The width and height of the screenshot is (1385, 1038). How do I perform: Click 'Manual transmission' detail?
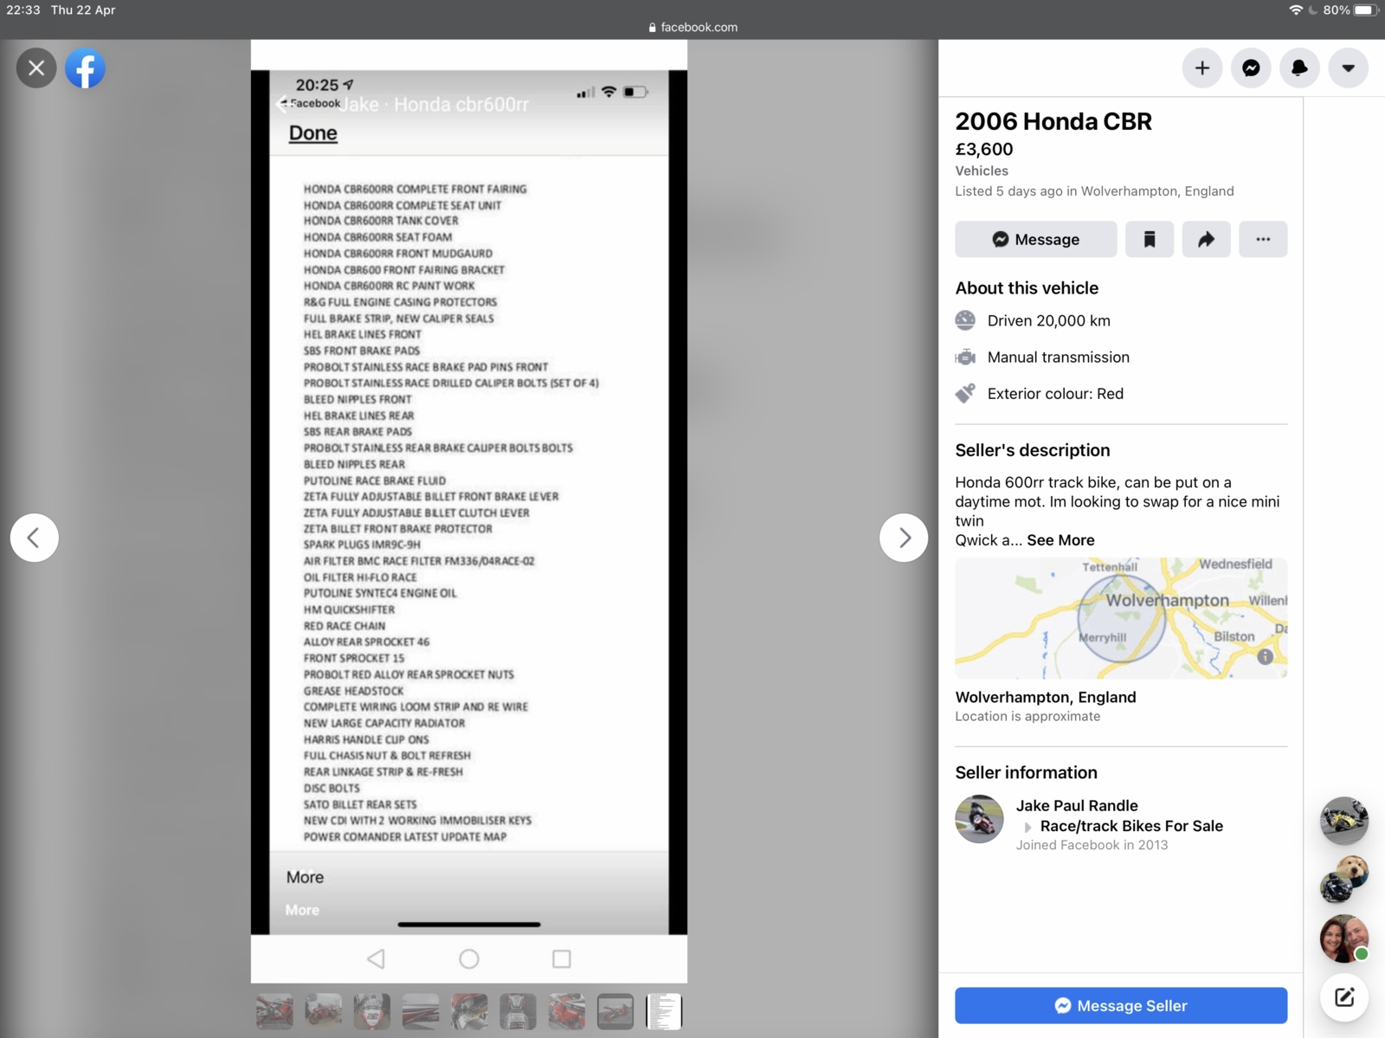pos(1058,358)
